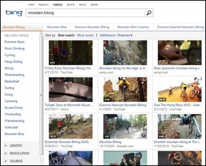Image resolution: width=206 pixels, height=166 pixels.
Task: Play Over The Hump Race 2012 thumbnail
Action: tap(180, 89)
